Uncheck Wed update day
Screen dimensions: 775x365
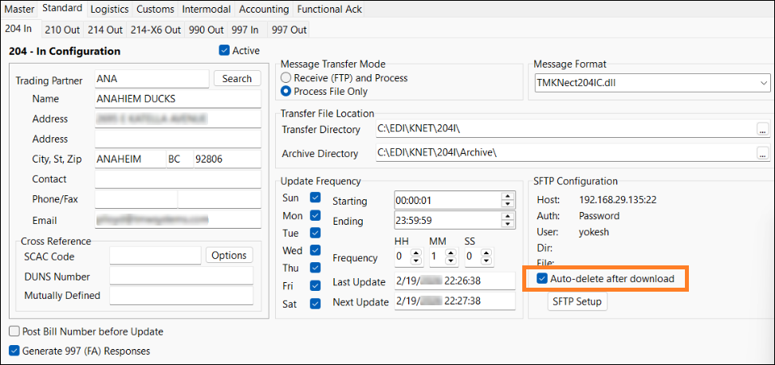pyautogui.click(x=315, y=250)
